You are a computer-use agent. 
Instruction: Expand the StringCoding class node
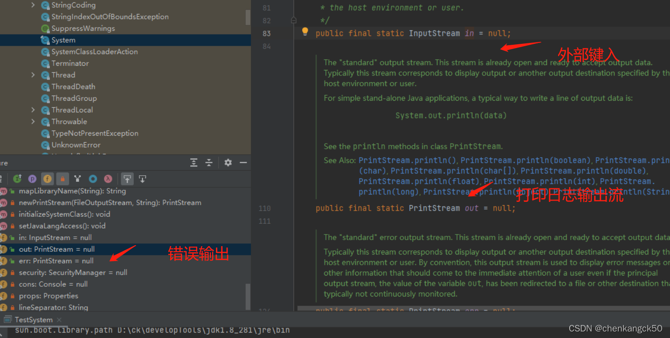33,5
